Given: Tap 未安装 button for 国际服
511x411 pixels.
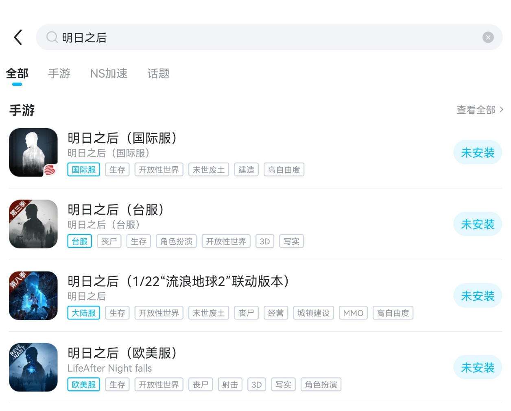Looking at the screenshot, I should (477, 153).
